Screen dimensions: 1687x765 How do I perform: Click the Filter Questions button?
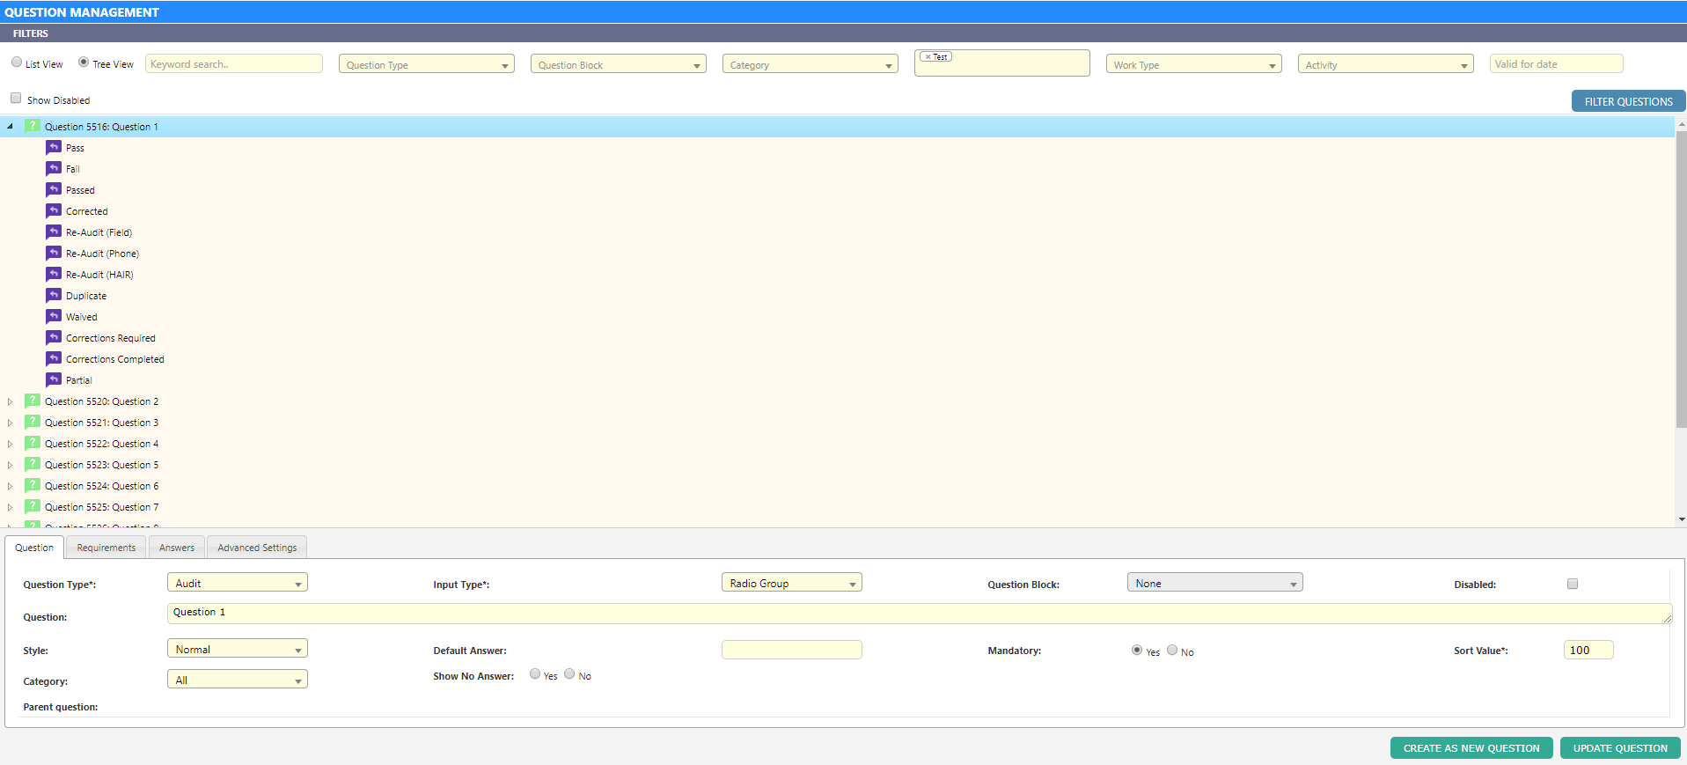[x=1627, y=101]
